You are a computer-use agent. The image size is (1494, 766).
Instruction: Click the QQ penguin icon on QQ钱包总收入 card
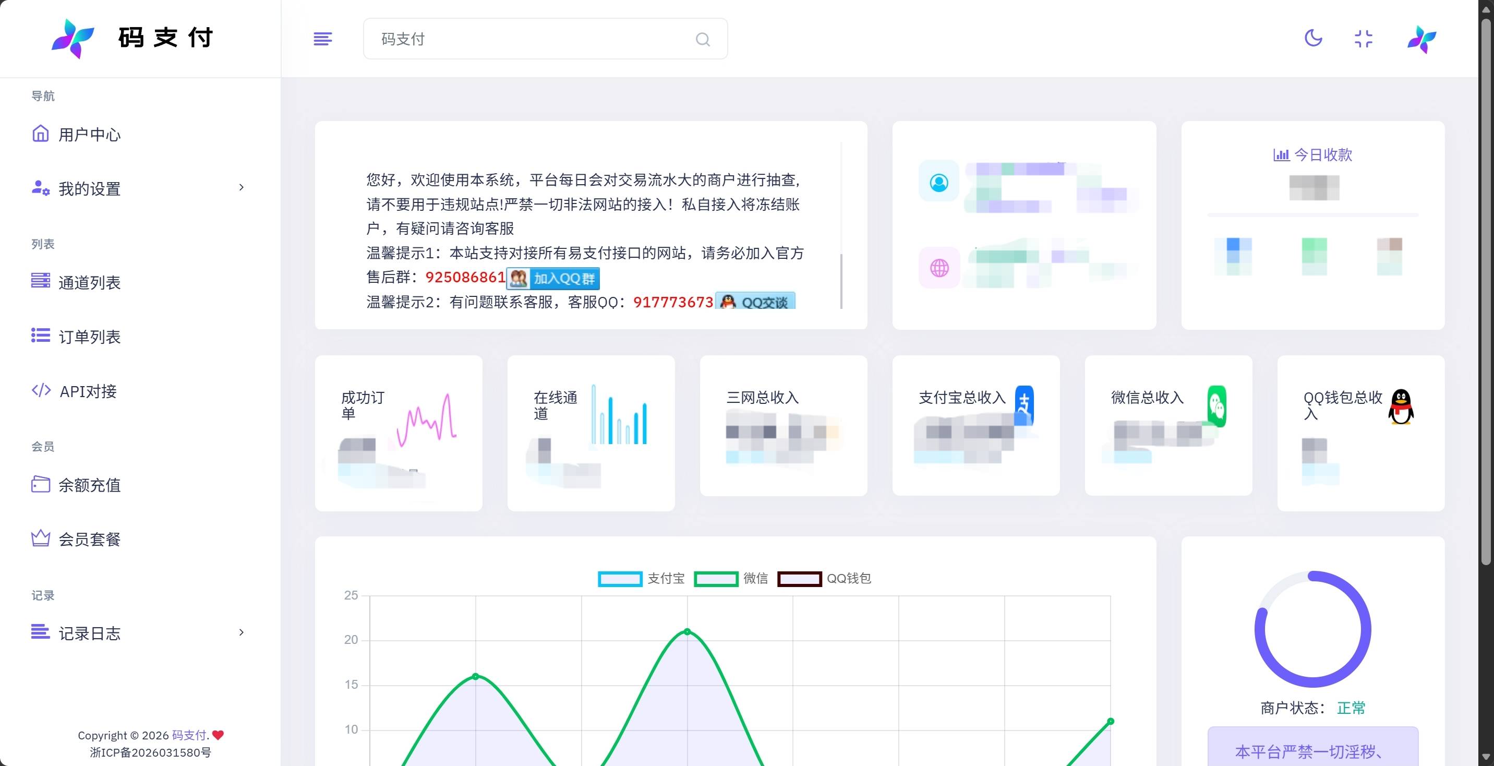(1401, 407)
